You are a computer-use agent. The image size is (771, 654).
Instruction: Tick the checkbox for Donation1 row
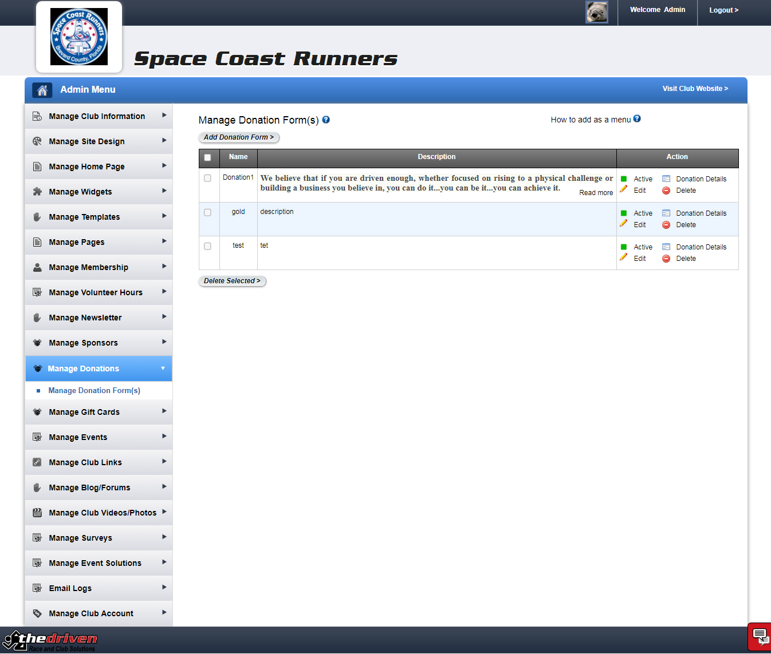click(x=207, y=178)
